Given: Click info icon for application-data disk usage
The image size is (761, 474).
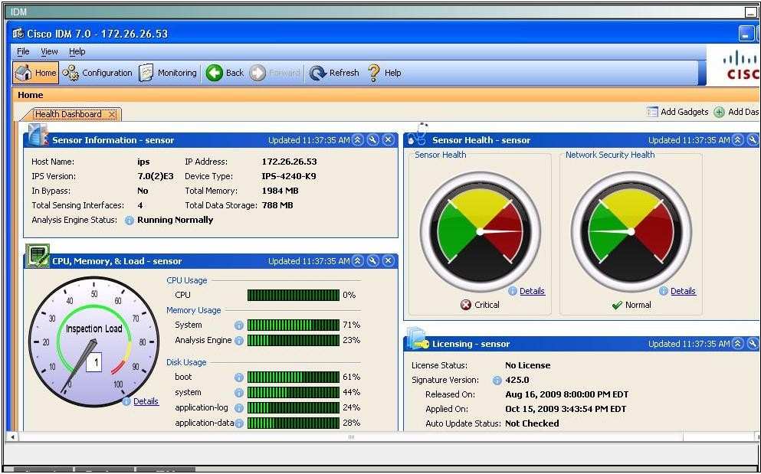Looking at the screenshot, I should 239,423.
